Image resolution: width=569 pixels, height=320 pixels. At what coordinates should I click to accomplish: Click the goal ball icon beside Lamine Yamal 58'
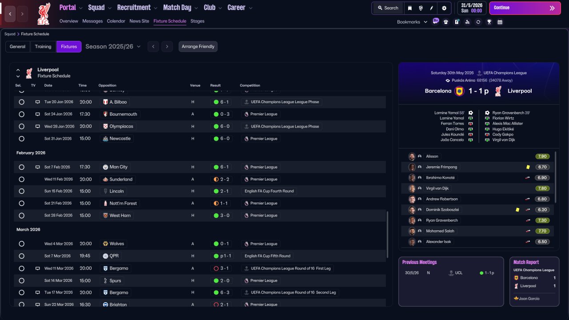point(471,113)
